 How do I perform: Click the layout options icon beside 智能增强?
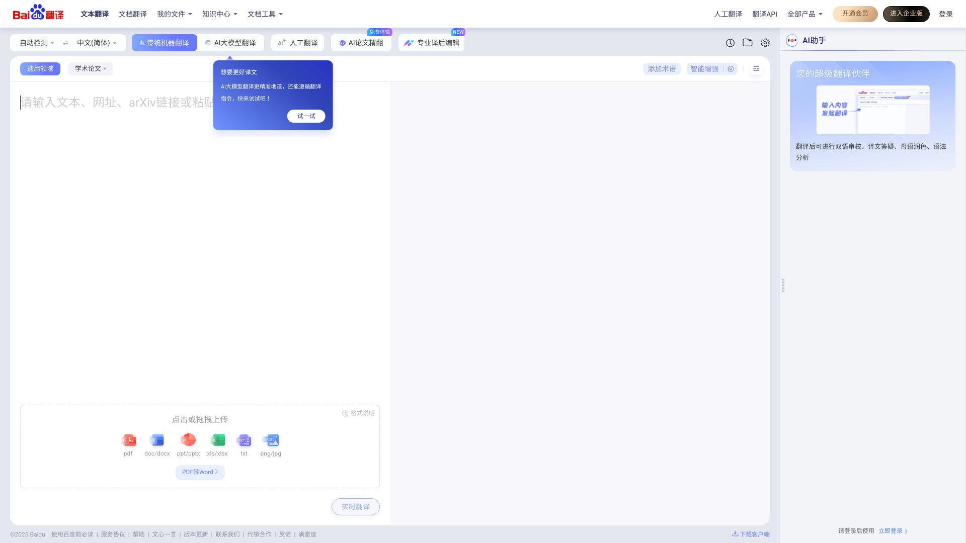[x=756, y=69]
